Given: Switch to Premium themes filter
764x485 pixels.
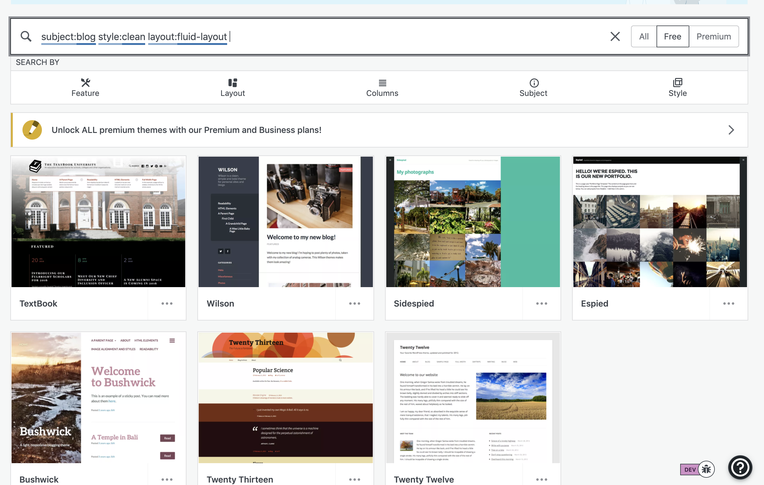Looking at the screenshot, I should tap(714, 36).
